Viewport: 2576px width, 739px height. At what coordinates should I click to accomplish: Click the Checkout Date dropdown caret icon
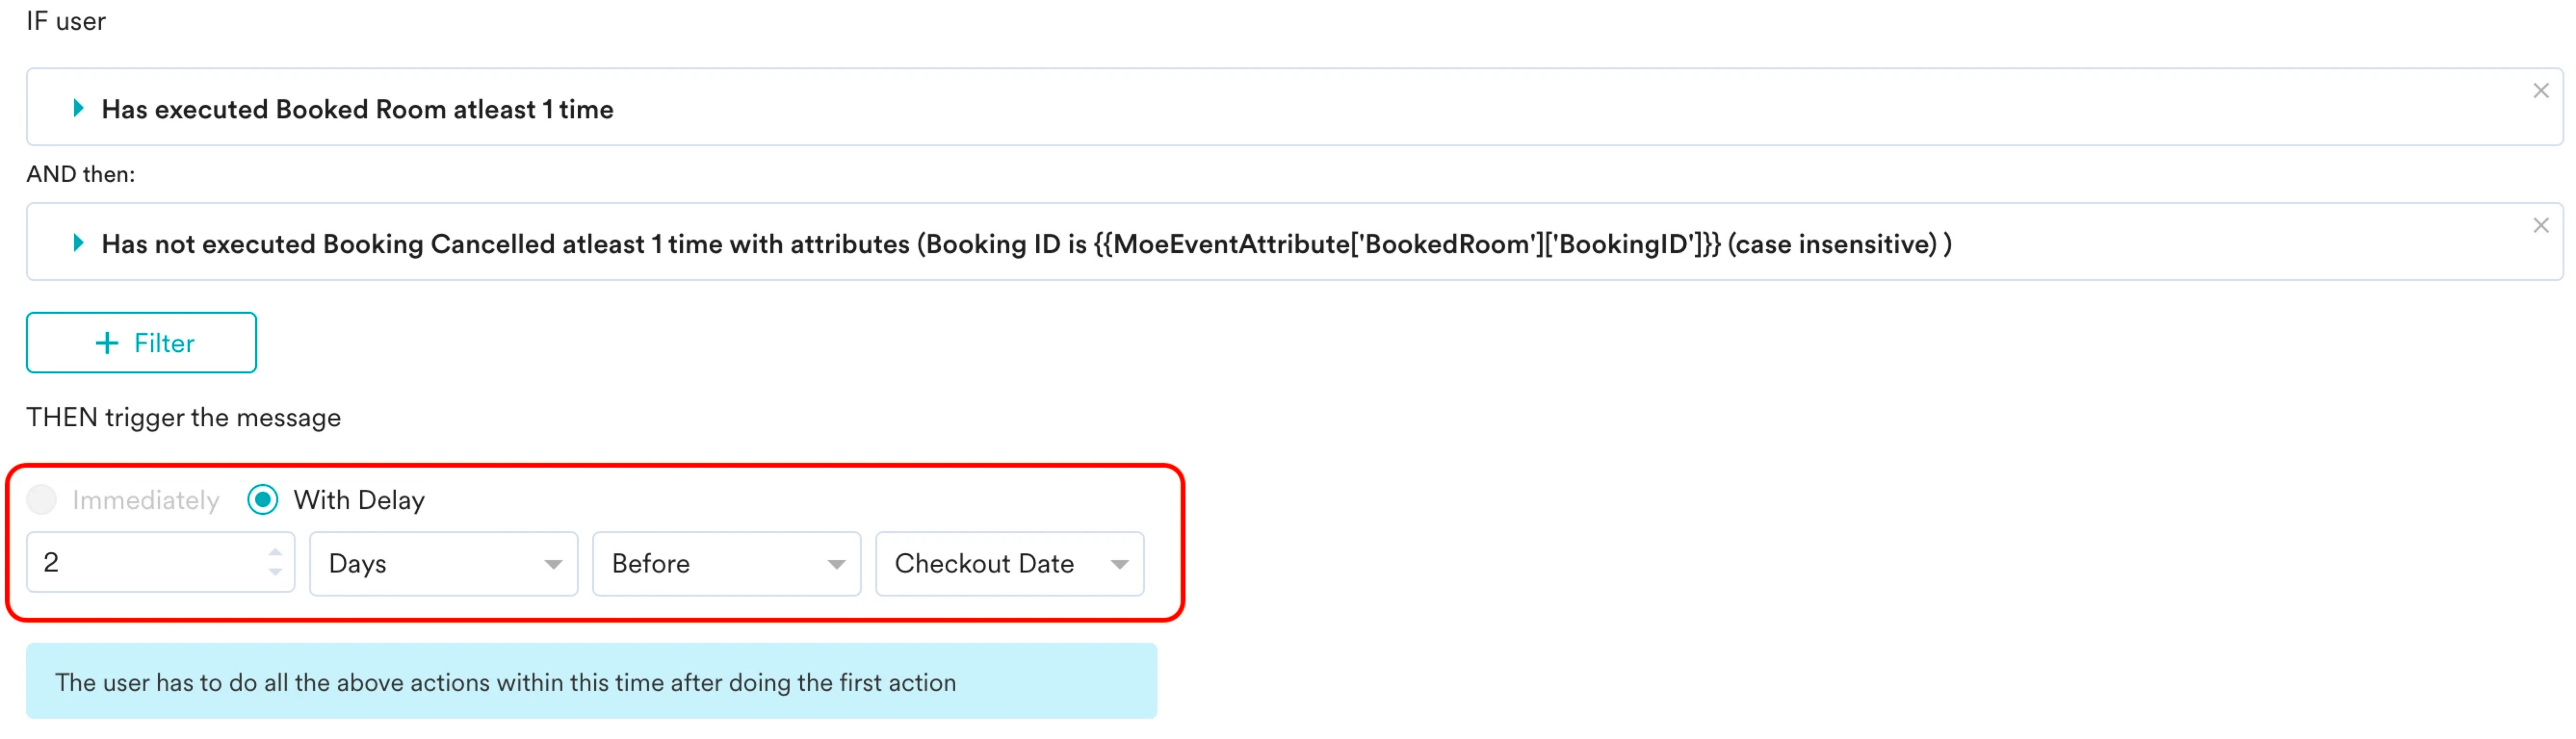(1119, 565)
